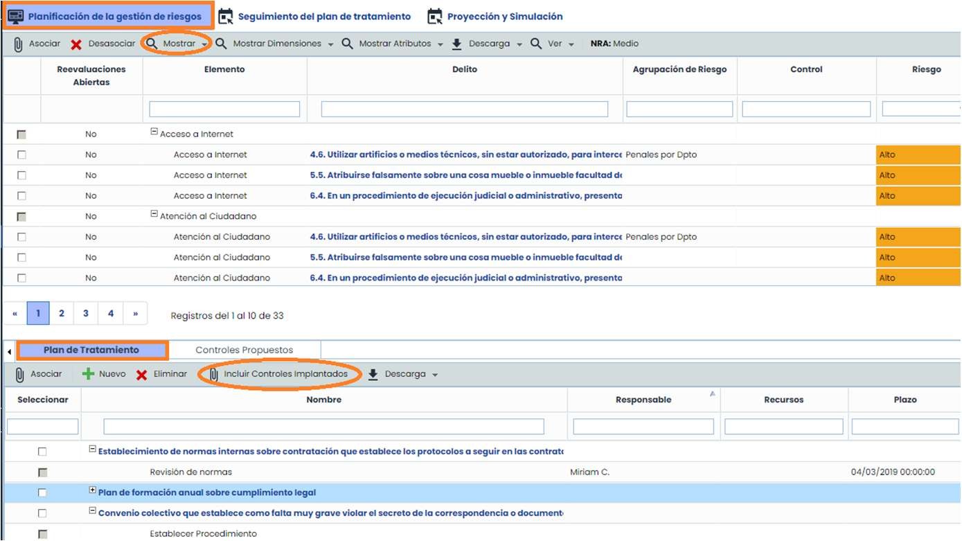Click the red X Eliminar icon
Screen dimensions: 962x541
click(x=141, y=375)
